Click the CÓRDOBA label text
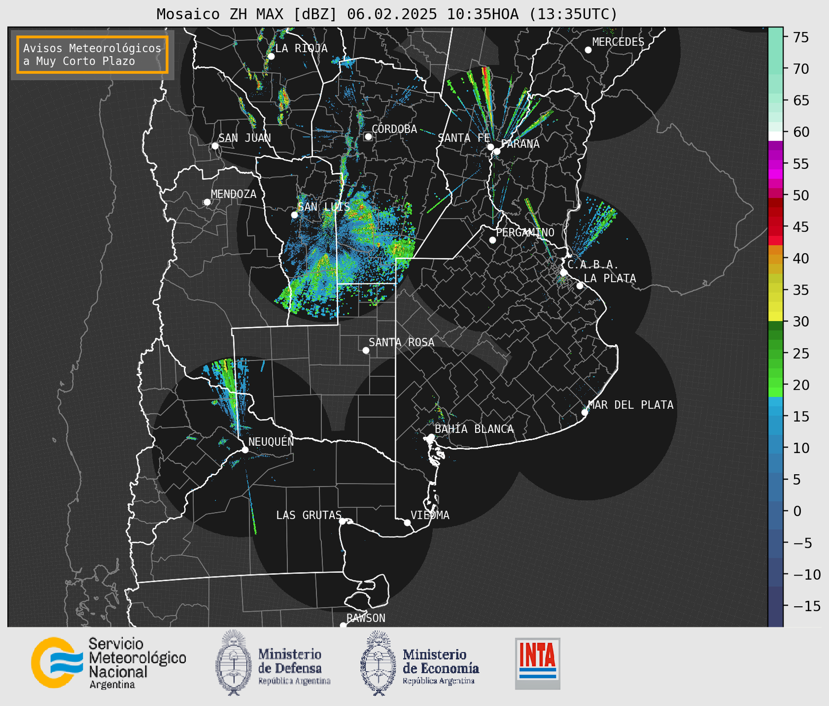 pyautogui.click(x=395, y=129)
